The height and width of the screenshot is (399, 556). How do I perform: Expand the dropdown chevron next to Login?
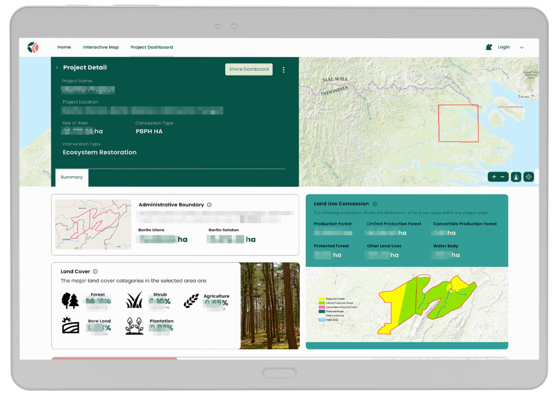(x=522, y=48)
